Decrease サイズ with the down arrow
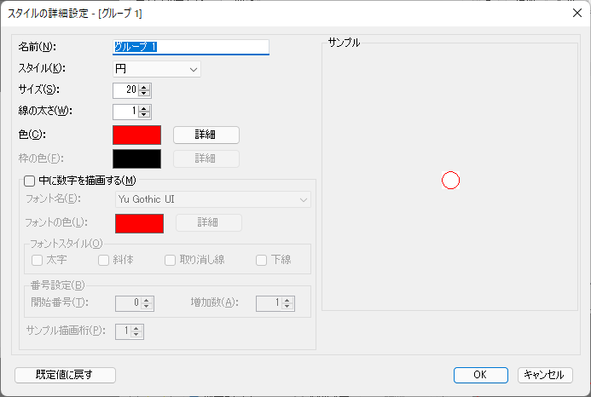The width and height of the screenshot is (591, 397). [x=145, y=93]
